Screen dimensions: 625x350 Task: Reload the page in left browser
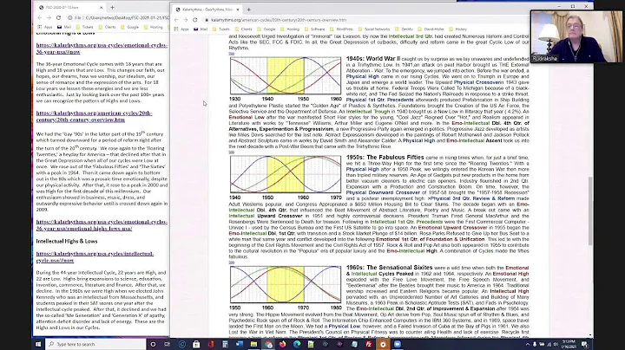58,18
